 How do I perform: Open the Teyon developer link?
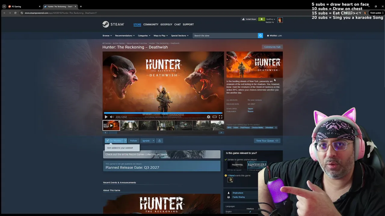pos(250,109)
